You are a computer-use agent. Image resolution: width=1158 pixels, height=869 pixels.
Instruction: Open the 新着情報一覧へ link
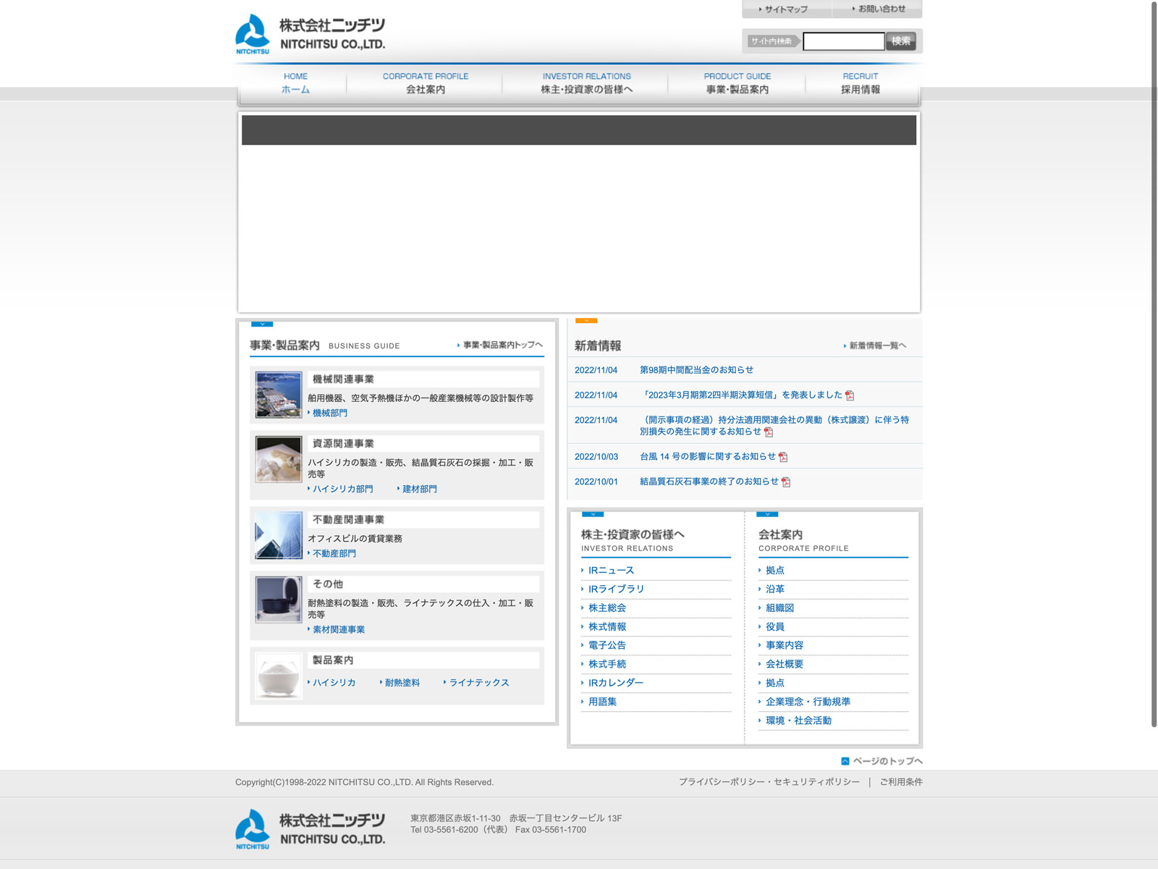click(x=877, y=346)
